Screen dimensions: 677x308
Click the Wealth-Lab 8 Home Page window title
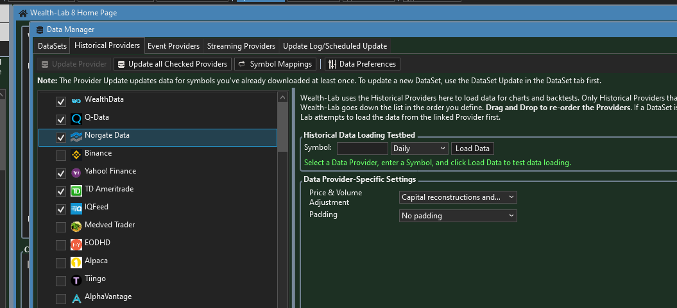[73, 13]
